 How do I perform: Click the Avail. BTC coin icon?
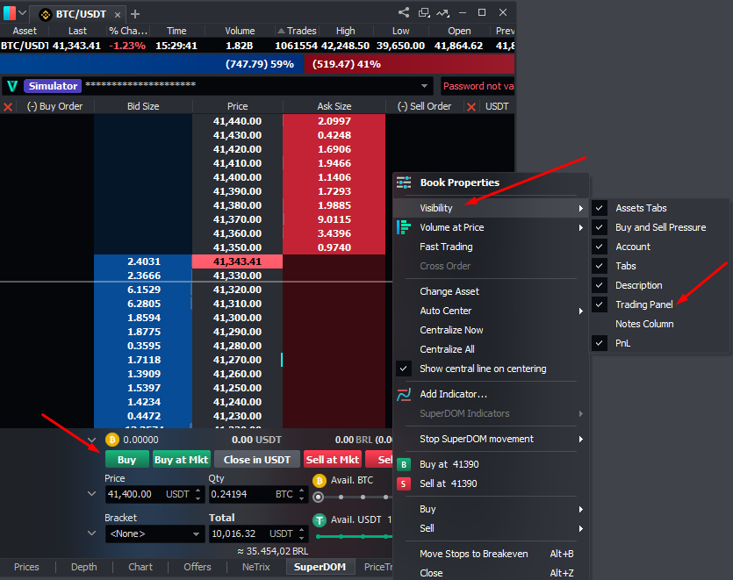click(320, 481)
